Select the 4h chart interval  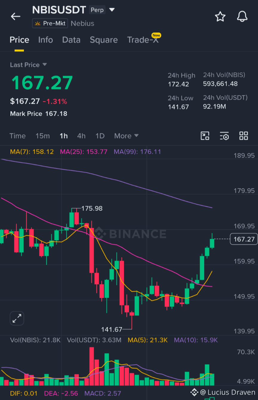coord(81,136)
